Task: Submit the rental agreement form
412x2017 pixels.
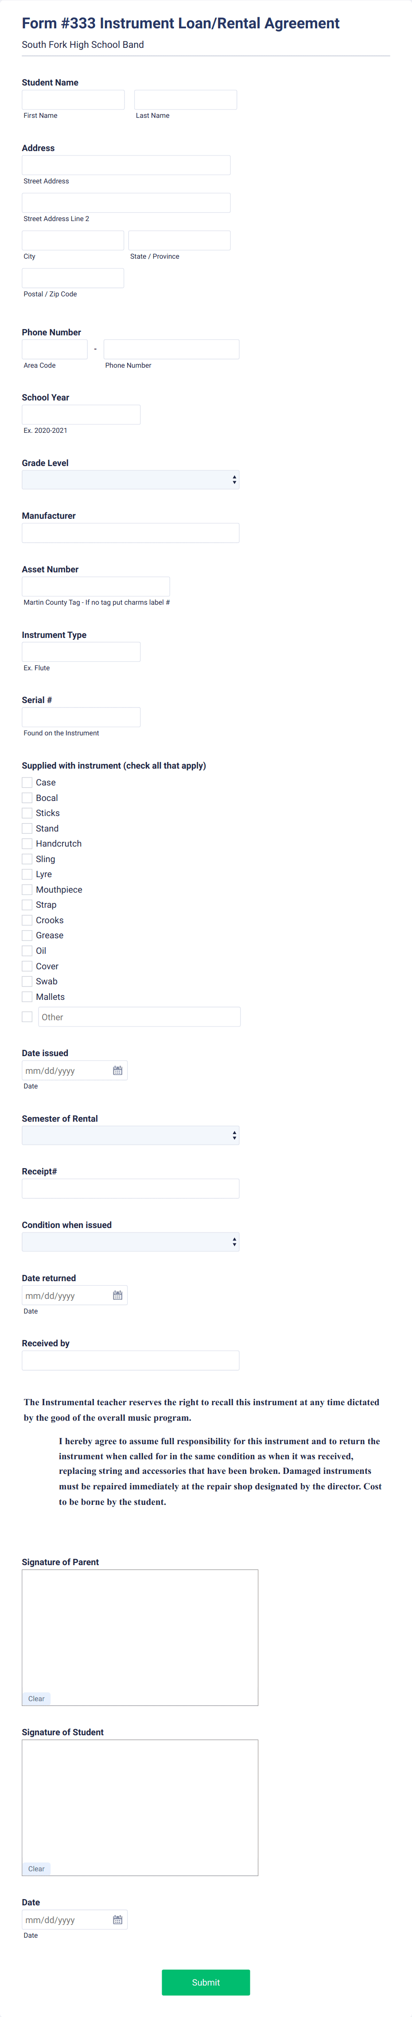Action: (206, 1982)
